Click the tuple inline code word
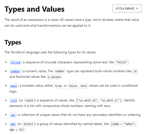The image size is (147, 135). tap(29, 100)
